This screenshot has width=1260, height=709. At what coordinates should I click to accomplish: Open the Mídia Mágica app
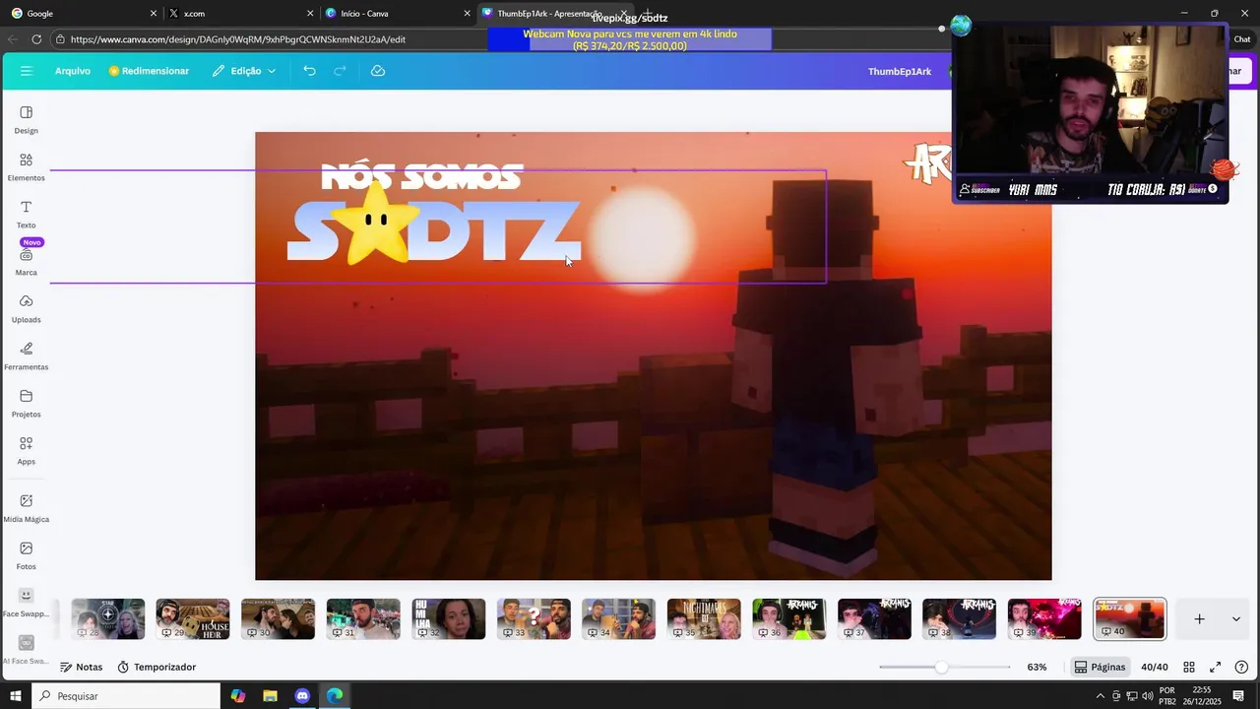(x=27, y=508)
